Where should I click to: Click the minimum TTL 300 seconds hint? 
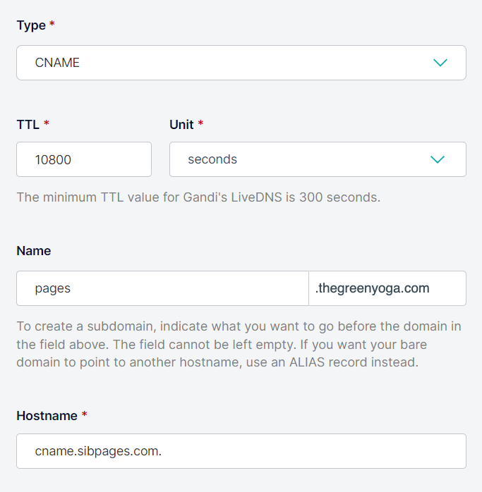(198, 197)
